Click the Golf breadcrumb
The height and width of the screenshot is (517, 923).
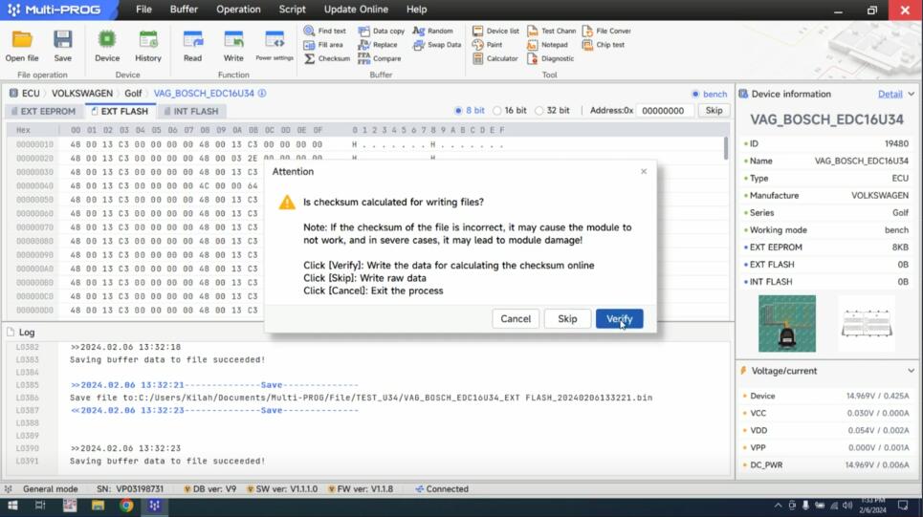tap(133, 94)
